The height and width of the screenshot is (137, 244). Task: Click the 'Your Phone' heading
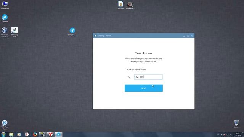(x=143, y=53)
